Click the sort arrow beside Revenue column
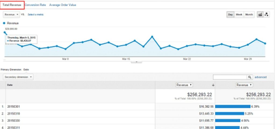This screenshot has height=129, width=275. click(x=213, y=85)
